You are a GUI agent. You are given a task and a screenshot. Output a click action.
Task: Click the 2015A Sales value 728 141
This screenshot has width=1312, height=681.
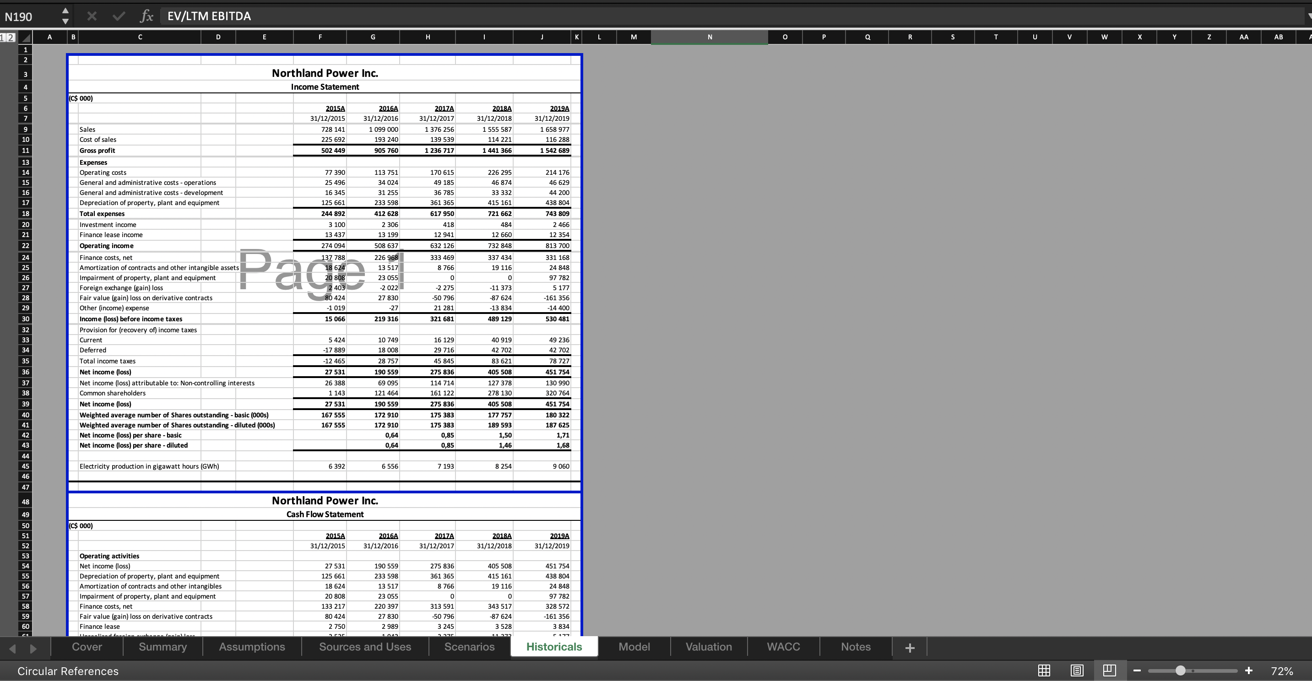tap(333, 130)
